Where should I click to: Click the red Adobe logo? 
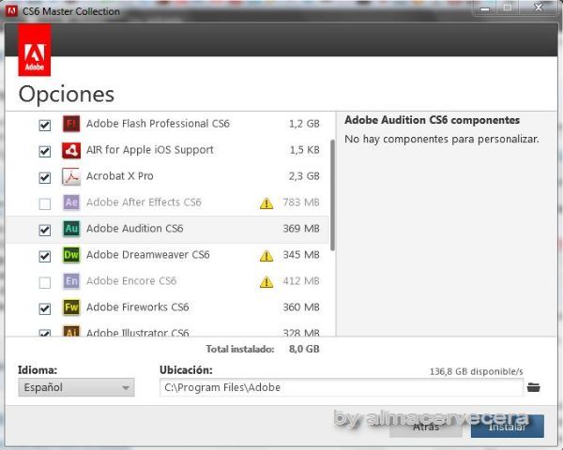click(x=35, y=51)
